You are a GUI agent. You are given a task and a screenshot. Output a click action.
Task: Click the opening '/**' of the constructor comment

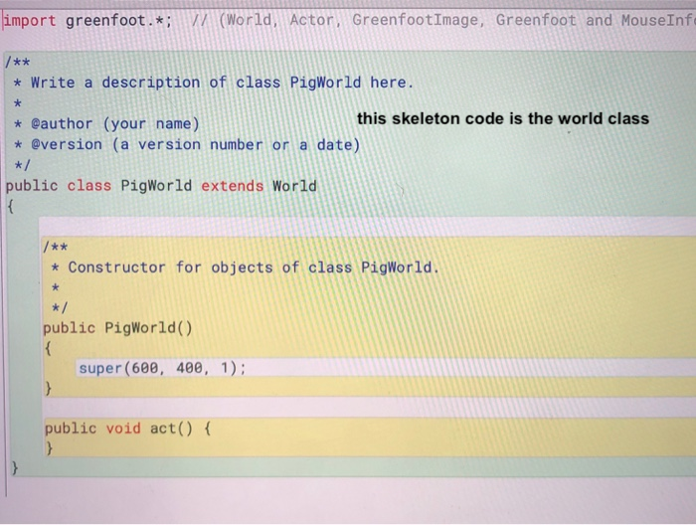click(56, 247)
